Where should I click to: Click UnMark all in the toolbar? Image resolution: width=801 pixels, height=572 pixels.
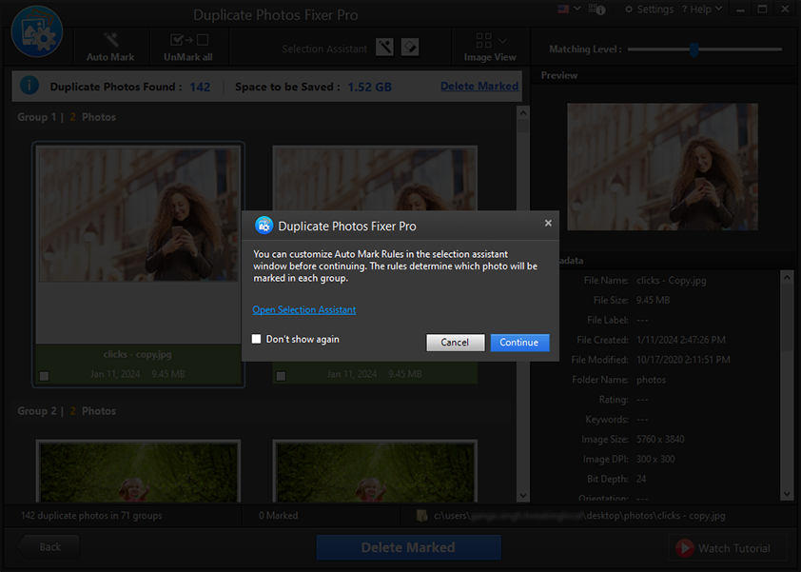pyautogui.click(x=188, y=47)
